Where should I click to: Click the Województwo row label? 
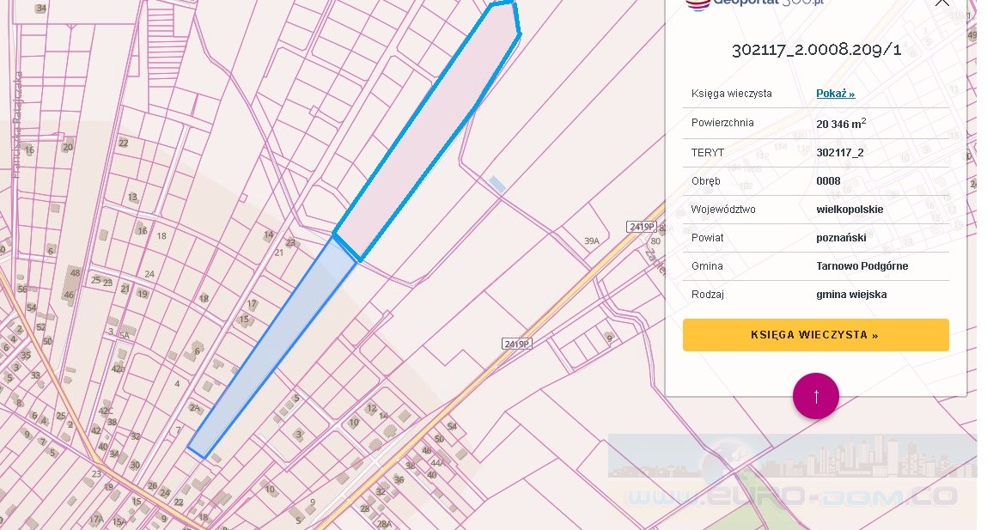point(723,209)
